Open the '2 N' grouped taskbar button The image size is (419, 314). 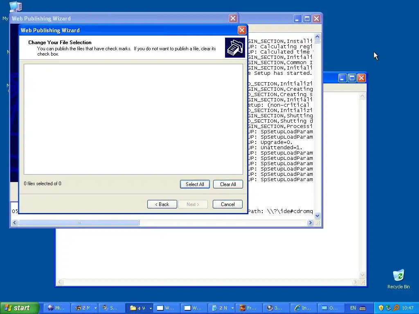click(x=221, y=308)
